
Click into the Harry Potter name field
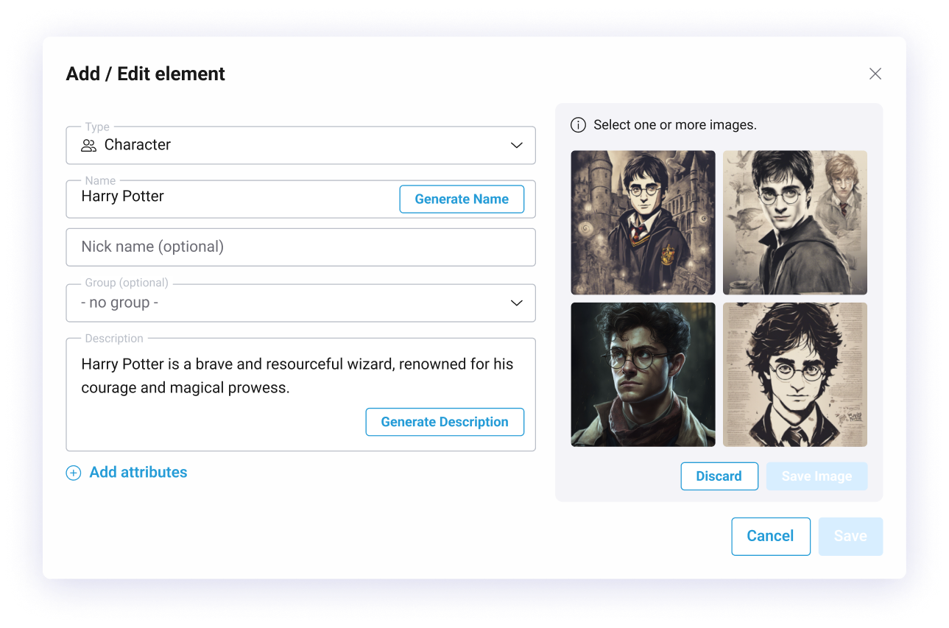coord(233,197)
